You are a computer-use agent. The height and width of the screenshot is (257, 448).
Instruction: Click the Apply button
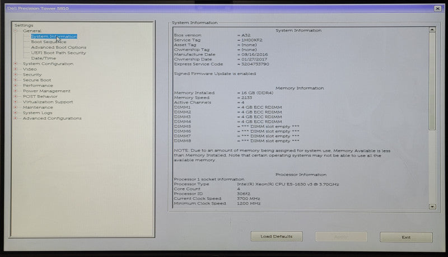pos(341,237)
